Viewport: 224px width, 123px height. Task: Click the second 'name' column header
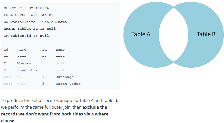(x=60, y=50)
